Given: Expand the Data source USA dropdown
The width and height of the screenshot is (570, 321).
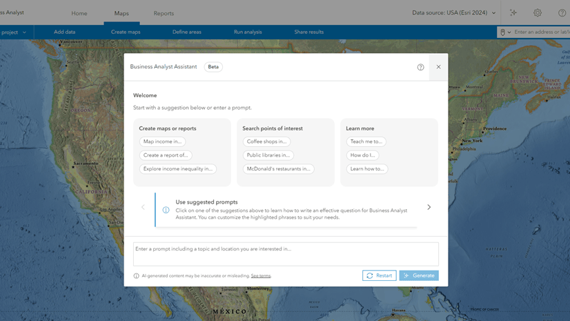Looking at the screenshot, I should pos(493,12).
